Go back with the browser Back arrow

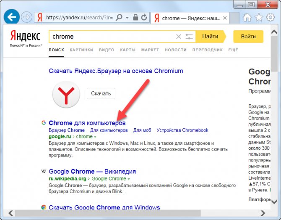[12, 17]
